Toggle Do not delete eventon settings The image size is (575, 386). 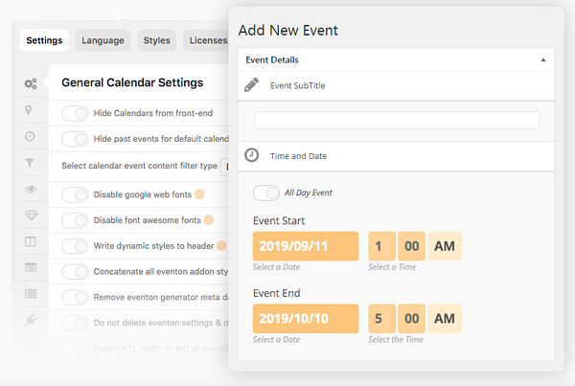[75, 323]
